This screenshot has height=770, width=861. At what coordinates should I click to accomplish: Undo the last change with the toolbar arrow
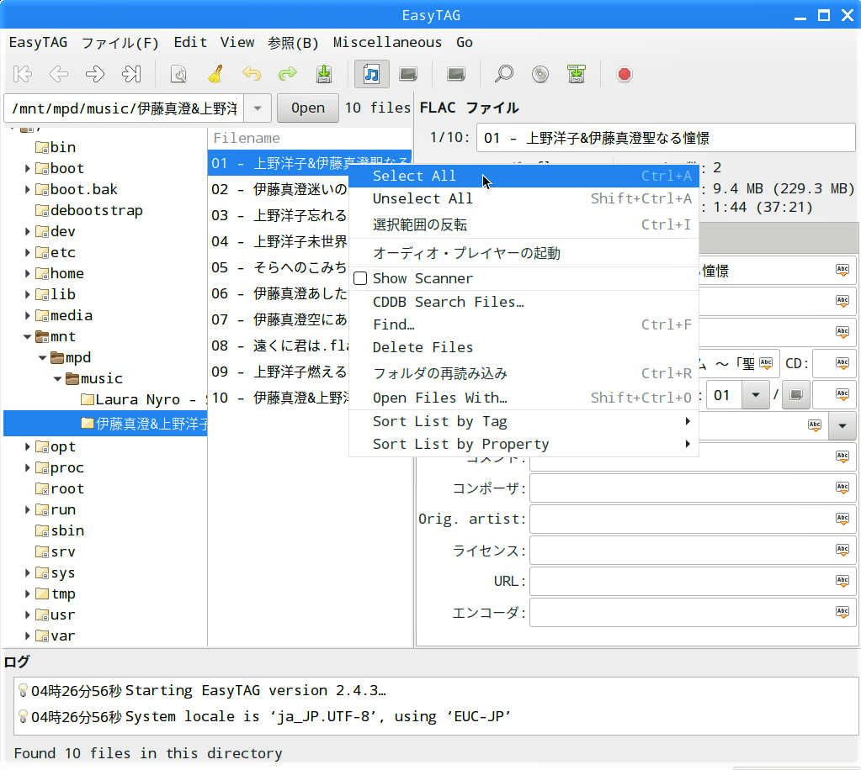(x=252, y=74)
